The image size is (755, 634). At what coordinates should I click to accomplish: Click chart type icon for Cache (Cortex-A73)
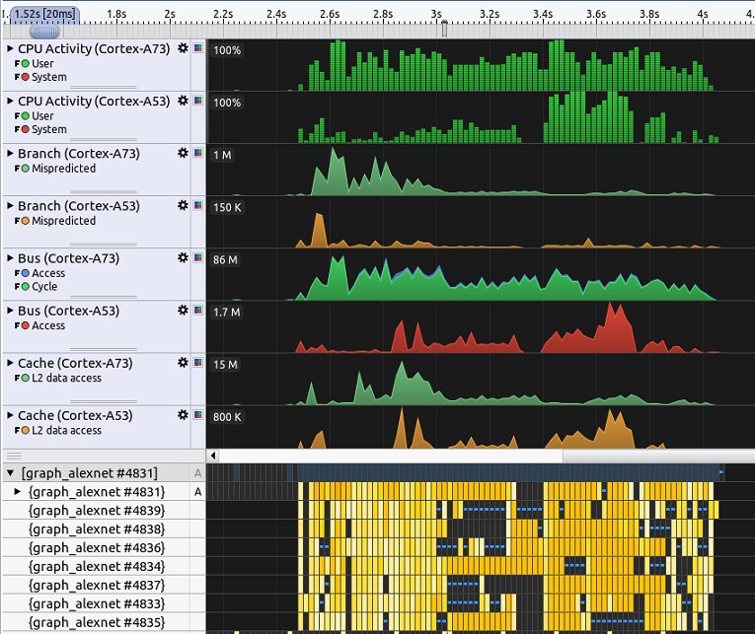pyautogui.click(x=198, y=363)
